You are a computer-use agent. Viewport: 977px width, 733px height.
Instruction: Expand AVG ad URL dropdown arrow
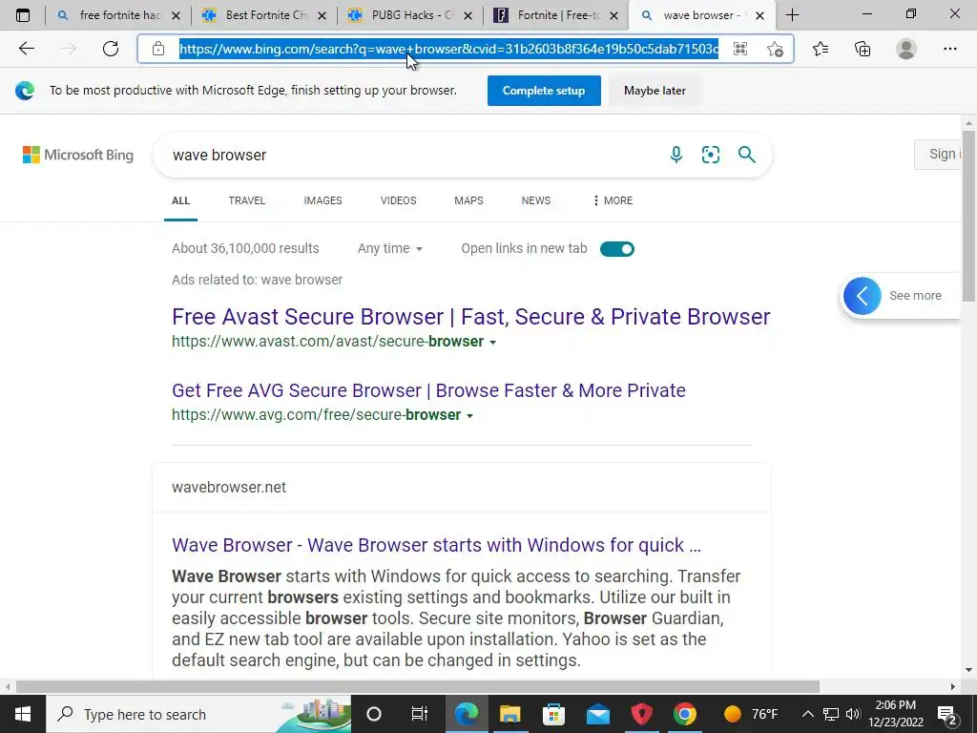pos(469,416)
